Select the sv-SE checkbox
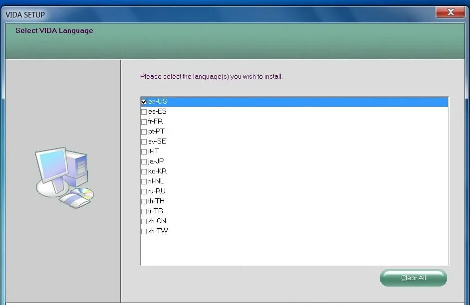 (144, 142)
